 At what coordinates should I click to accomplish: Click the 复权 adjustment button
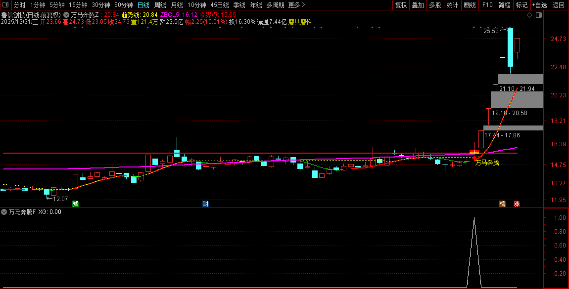[x=401, y=5]
